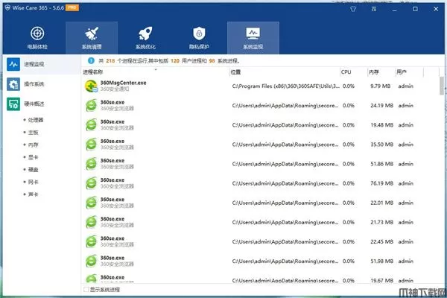Click the 360se.exe icon in 76.19 MB row

(x=91, y=183)
